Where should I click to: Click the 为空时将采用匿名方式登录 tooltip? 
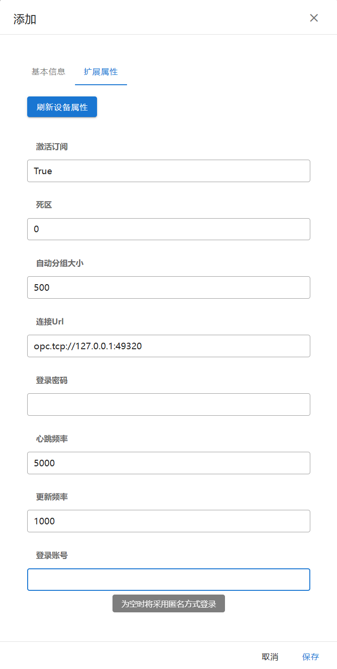pos(169,604)
